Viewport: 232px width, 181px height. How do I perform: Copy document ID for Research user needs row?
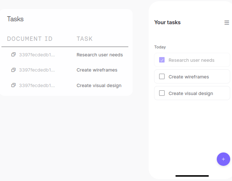(x=13, y=55)
